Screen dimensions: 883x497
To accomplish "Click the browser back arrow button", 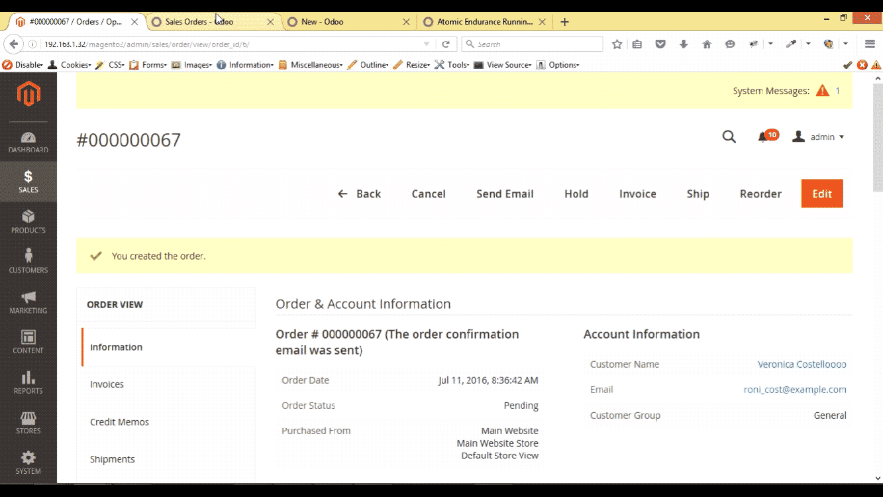I will pos(13,44).
